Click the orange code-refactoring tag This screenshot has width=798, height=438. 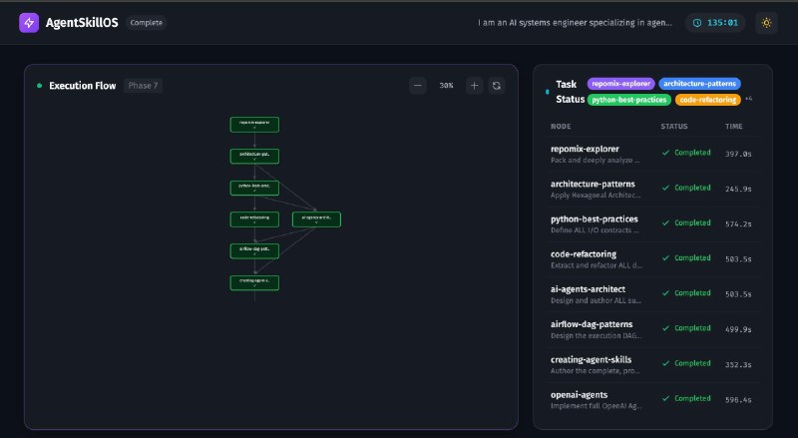[x=708, y=100]
